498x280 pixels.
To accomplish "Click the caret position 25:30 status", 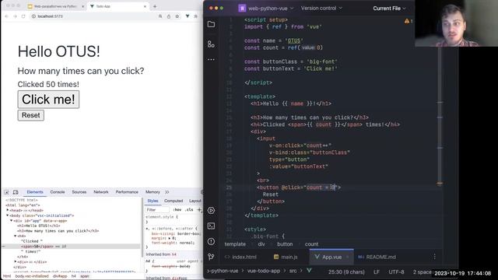I will tap(346, 271).
